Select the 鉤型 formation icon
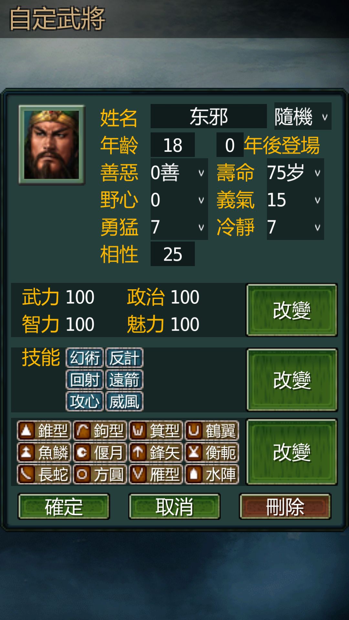The width and height of the screenshot is (349, 620). tap(100, 430)
